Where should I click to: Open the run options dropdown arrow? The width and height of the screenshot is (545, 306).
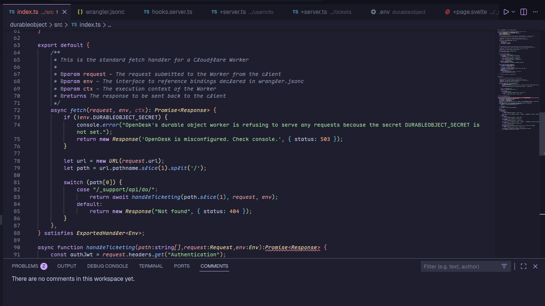(513, 12)
